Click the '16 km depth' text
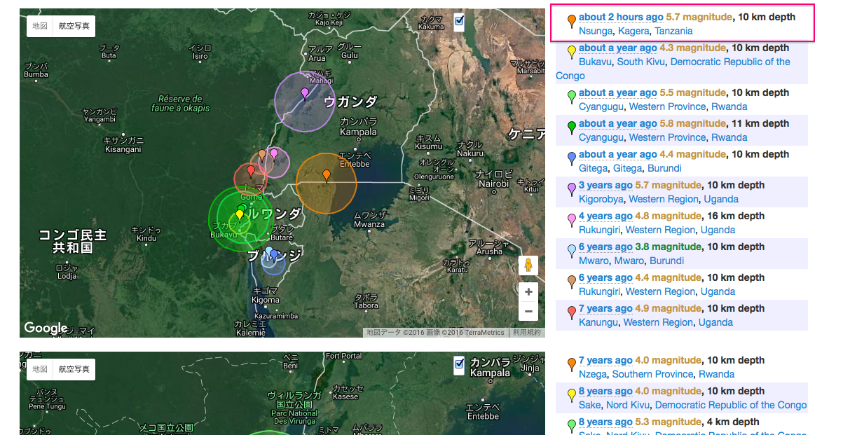The width and height of the screenshot is (843, 435). [x=736, y=216]
